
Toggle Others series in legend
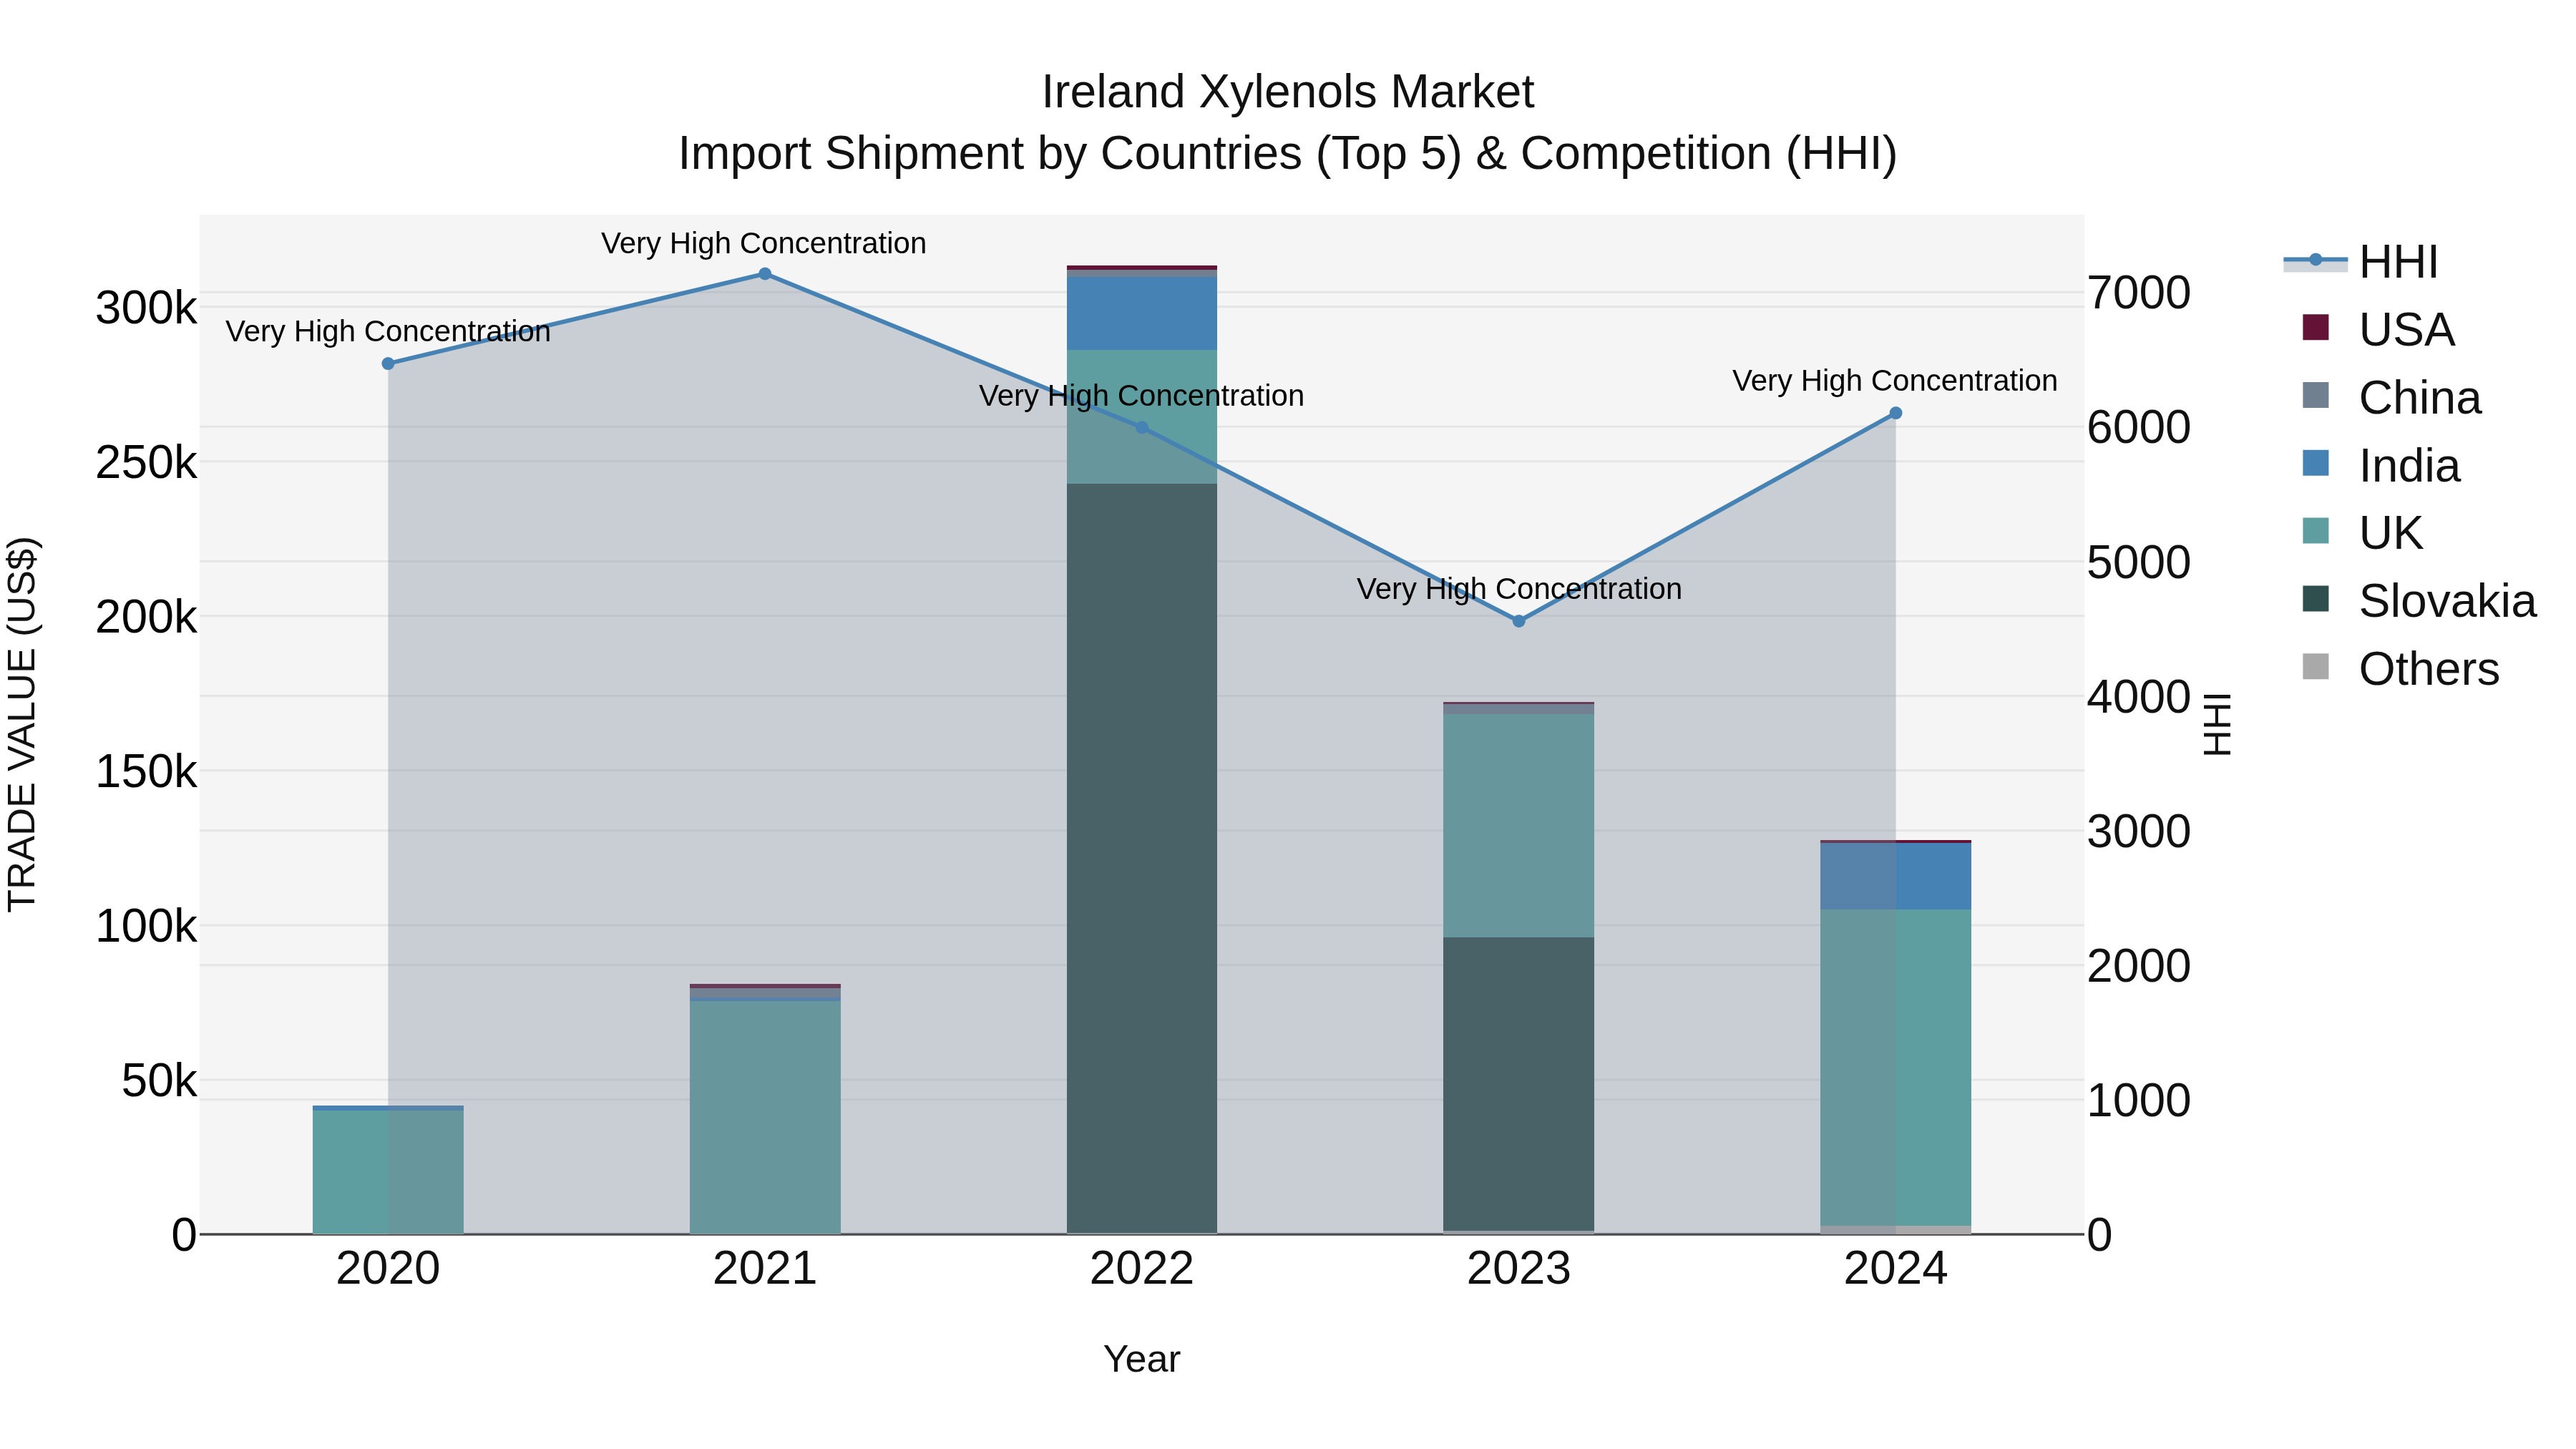pos(2400,669)
